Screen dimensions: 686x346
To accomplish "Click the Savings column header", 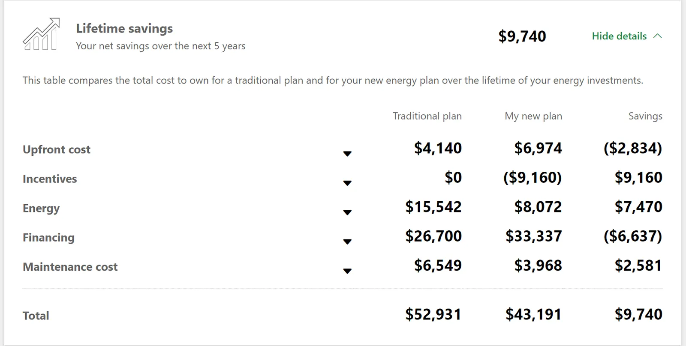I will [x=645, y=116].
